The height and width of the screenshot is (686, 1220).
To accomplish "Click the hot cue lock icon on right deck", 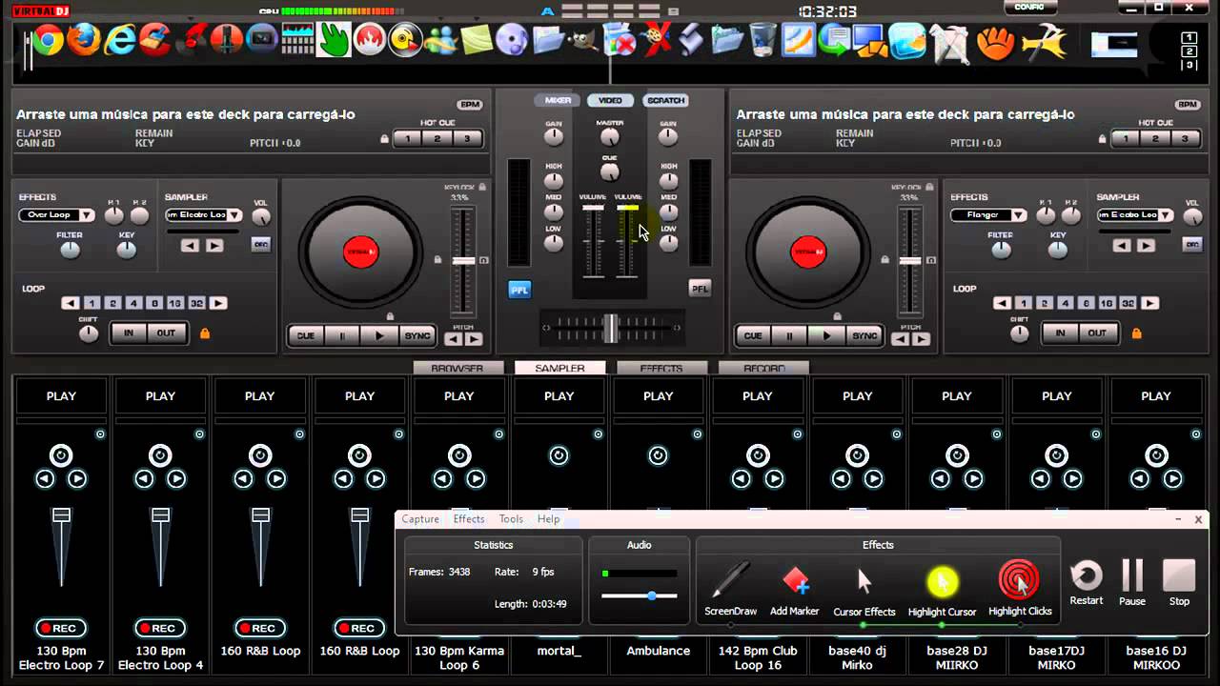I will click(x=1104, y=139).
